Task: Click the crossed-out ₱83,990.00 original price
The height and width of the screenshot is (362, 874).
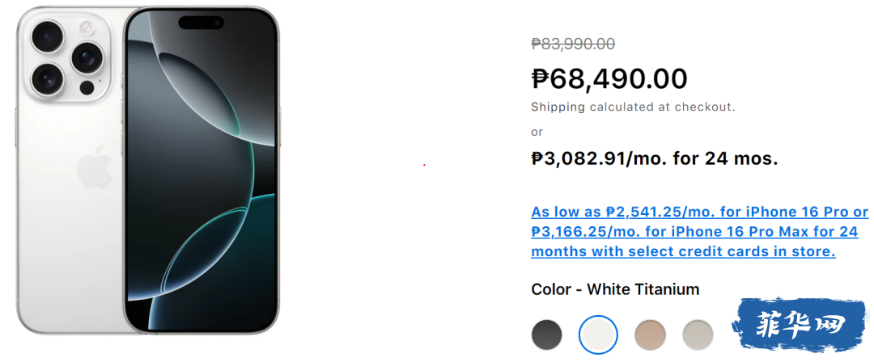Action: 573,44
